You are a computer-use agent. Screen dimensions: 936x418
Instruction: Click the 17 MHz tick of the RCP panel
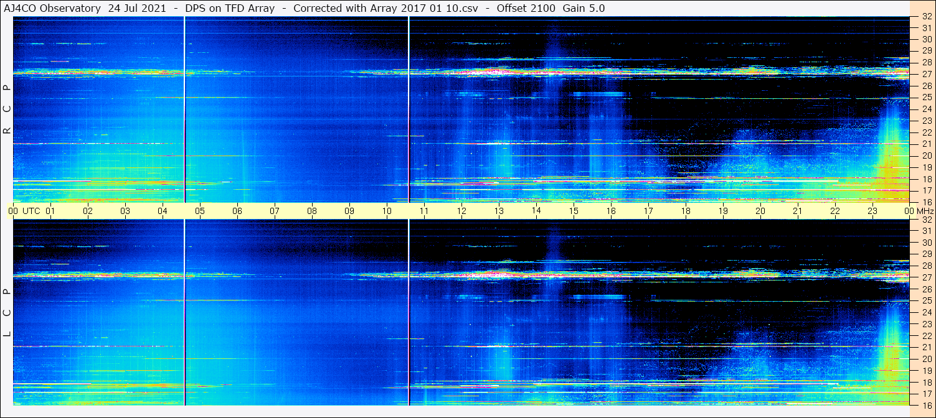tap(926, 190)
